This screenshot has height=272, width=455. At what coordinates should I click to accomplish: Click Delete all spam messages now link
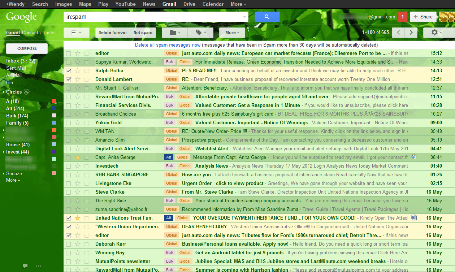pos(168,45)
